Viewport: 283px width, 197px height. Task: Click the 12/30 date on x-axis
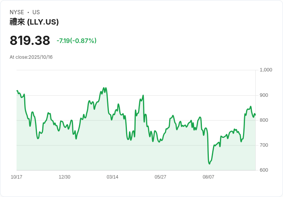click(x=65, y=177)
